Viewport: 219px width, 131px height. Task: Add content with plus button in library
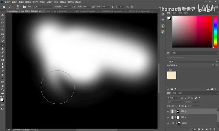click(x=168, y=89)
